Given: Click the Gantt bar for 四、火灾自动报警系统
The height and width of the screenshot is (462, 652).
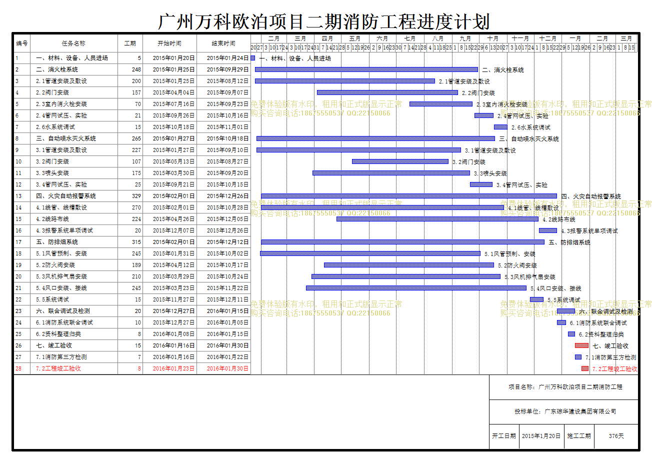Looking at the screenshot, I should [x=408, y=196].
